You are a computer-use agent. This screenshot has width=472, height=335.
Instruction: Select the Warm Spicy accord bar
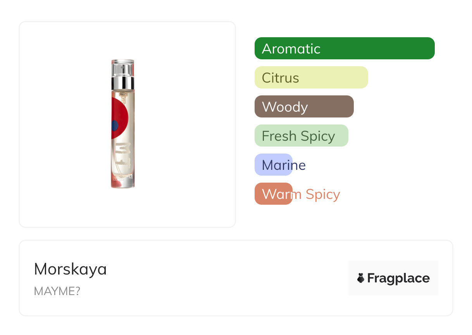point(273,194)
